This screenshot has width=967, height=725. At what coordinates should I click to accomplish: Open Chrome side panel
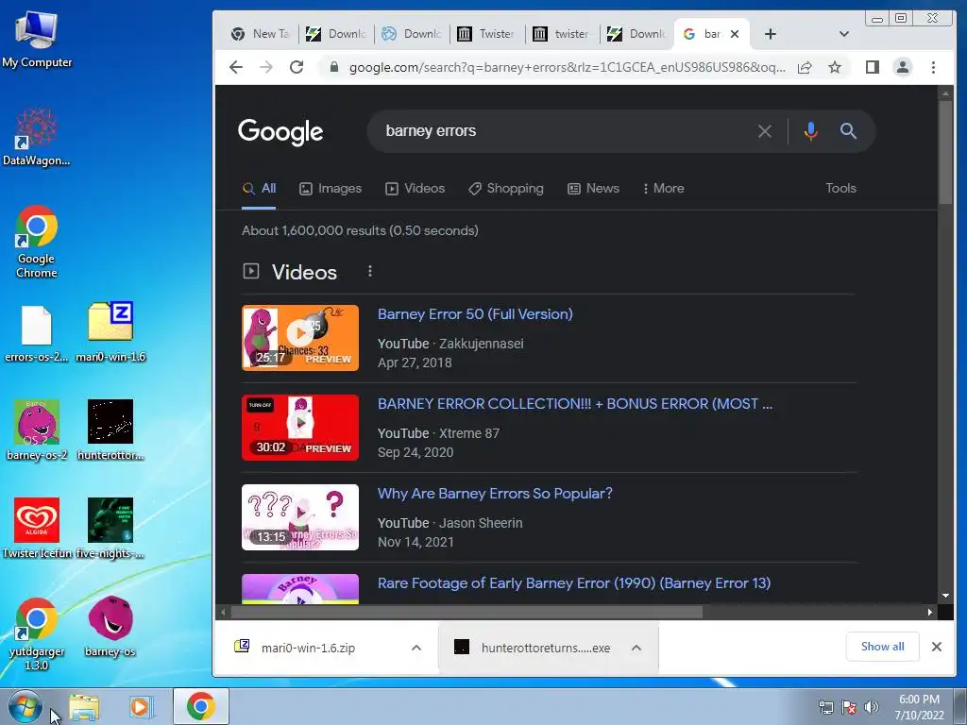[x=872, y=67]
